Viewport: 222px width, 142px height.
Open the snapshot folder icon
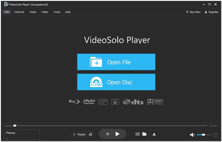[x=144, y=134]
